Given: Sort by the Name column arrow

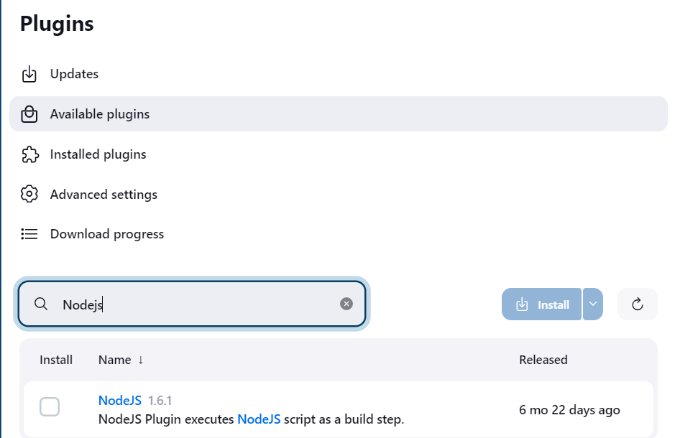Looking at the screenshot, I should pos(141,360).
